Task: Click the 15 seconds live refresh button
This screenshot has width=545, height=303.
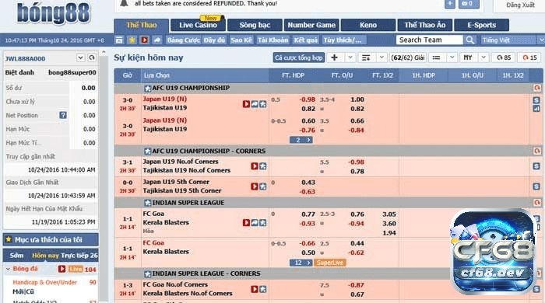Action: [529, 57]
